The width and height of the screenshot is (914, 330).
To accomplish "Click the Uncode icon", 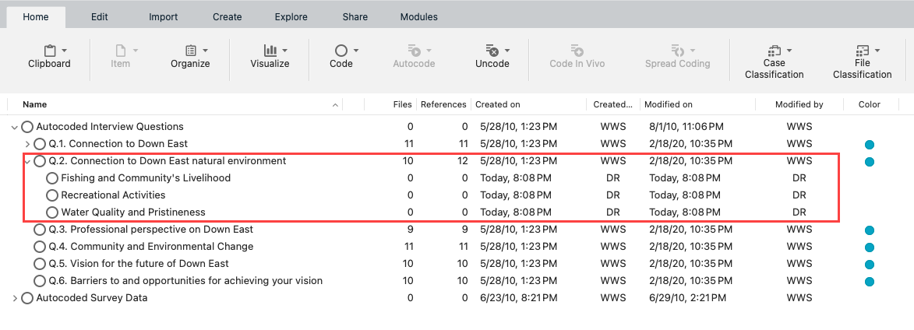I will [x=492, y=50].
